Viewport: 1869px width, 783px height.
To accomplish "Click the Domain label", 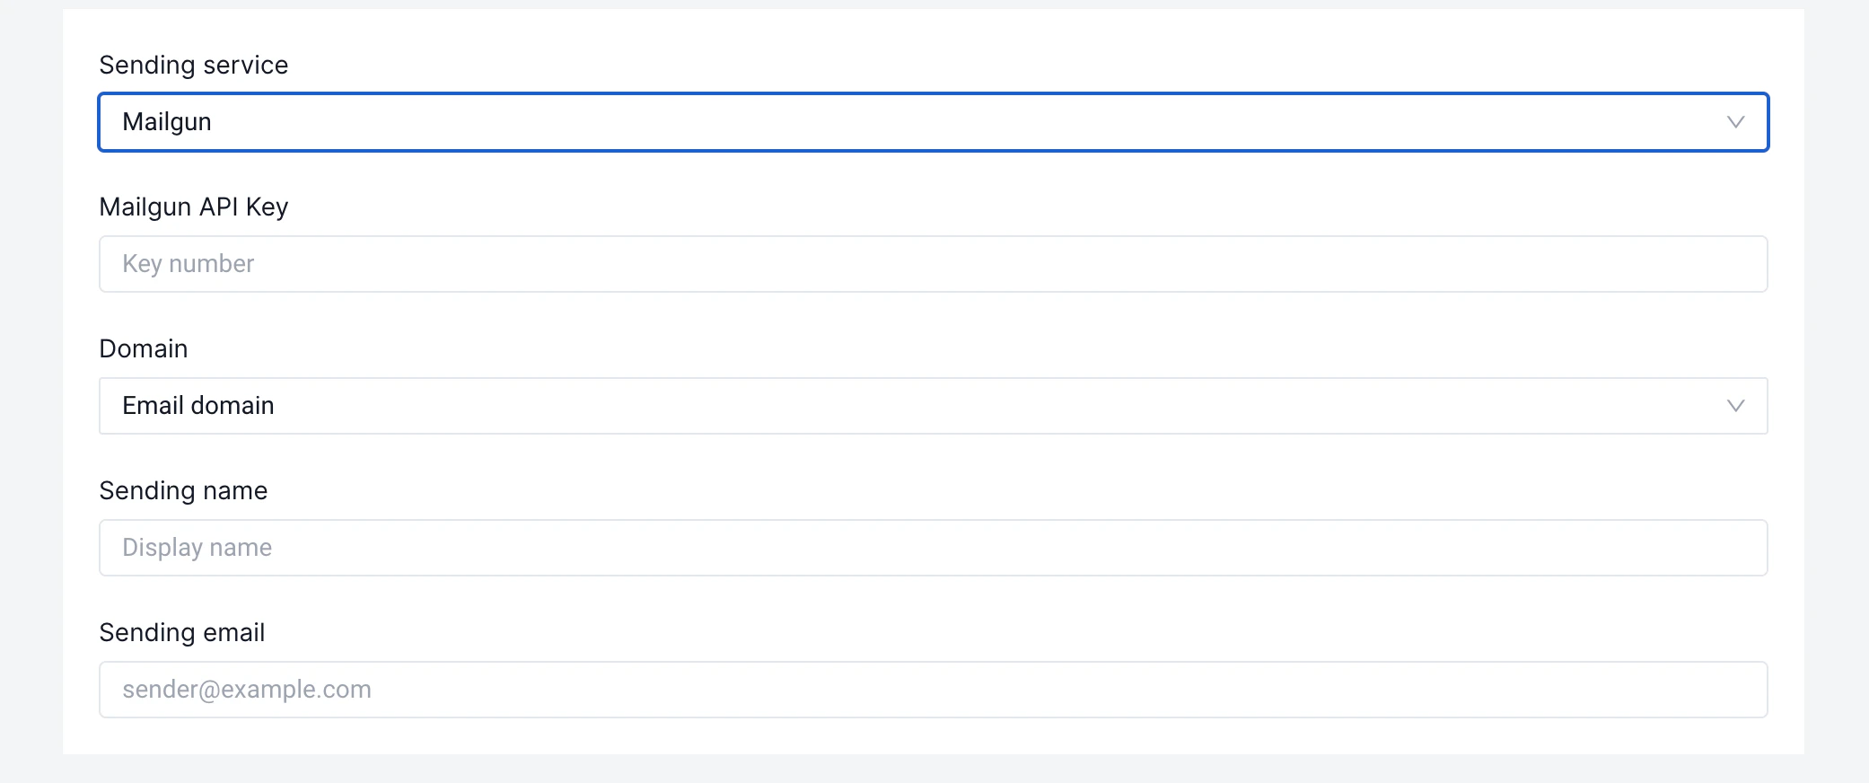I will pos(144,348).
